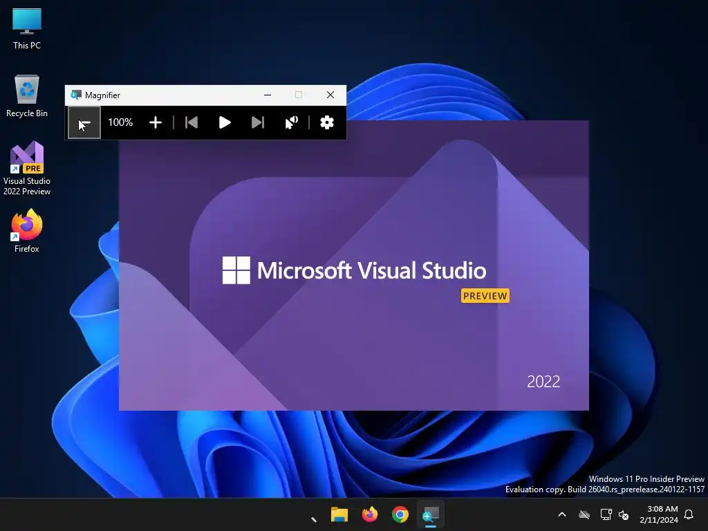Click the Visual Studio splash PREVIEW badge
The height and width of the screenshot is (531, 708).
point(485,296)
